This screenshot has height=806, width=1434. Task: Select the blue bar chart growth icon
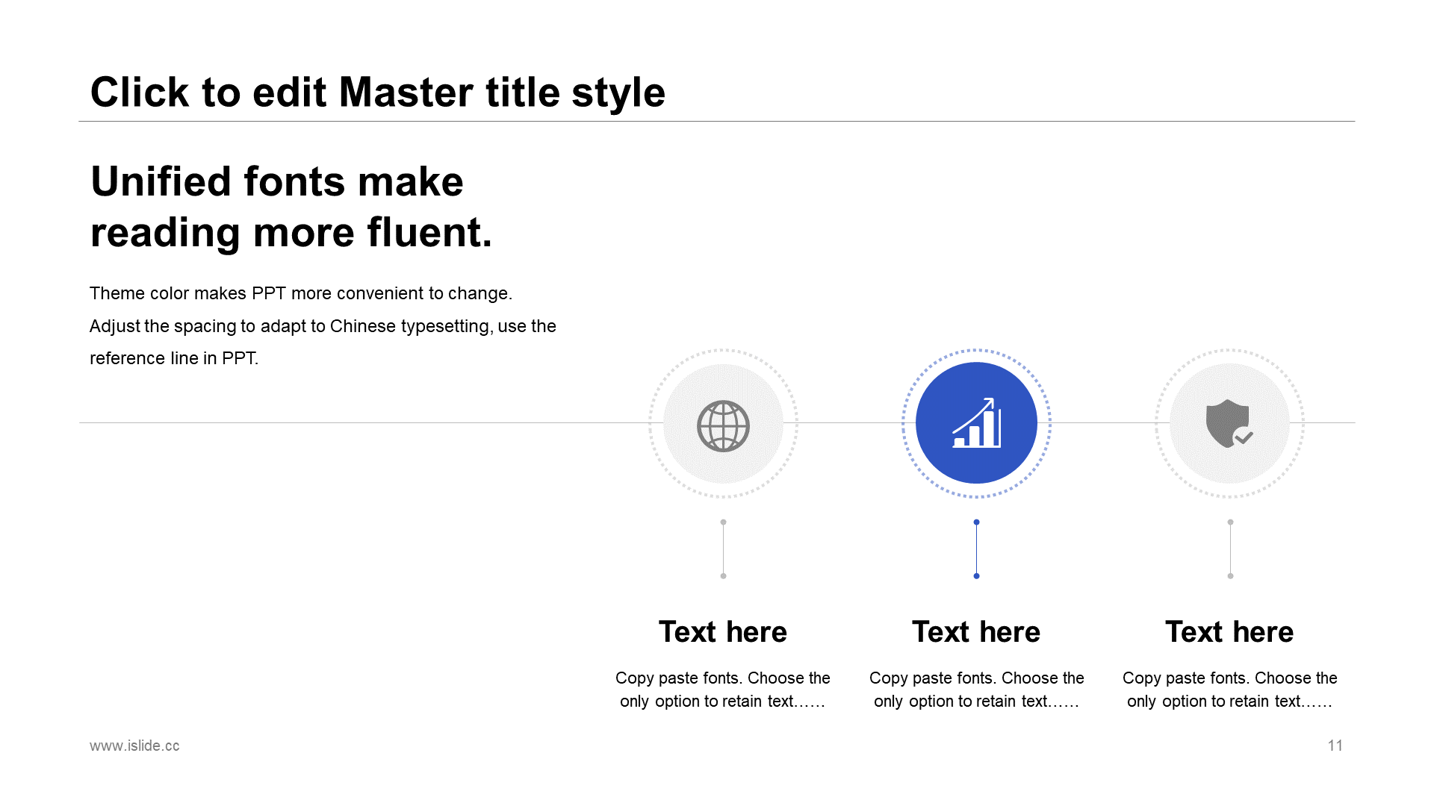pos(976,423)
